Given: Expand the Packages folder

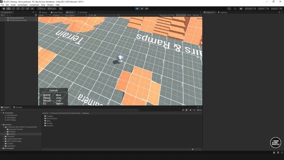Looking at the screenshot, I should (1, 148).
